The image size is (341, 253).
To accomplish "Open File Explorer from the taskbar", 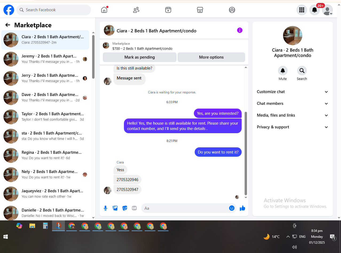I will point(32,226).
